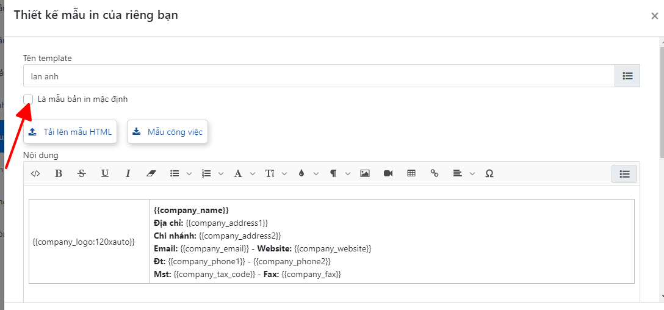This screenshot has width=664, height=310.
Task: Click the "Tải lên mẫu HTML" button
Action: click(x=70, y=132)
